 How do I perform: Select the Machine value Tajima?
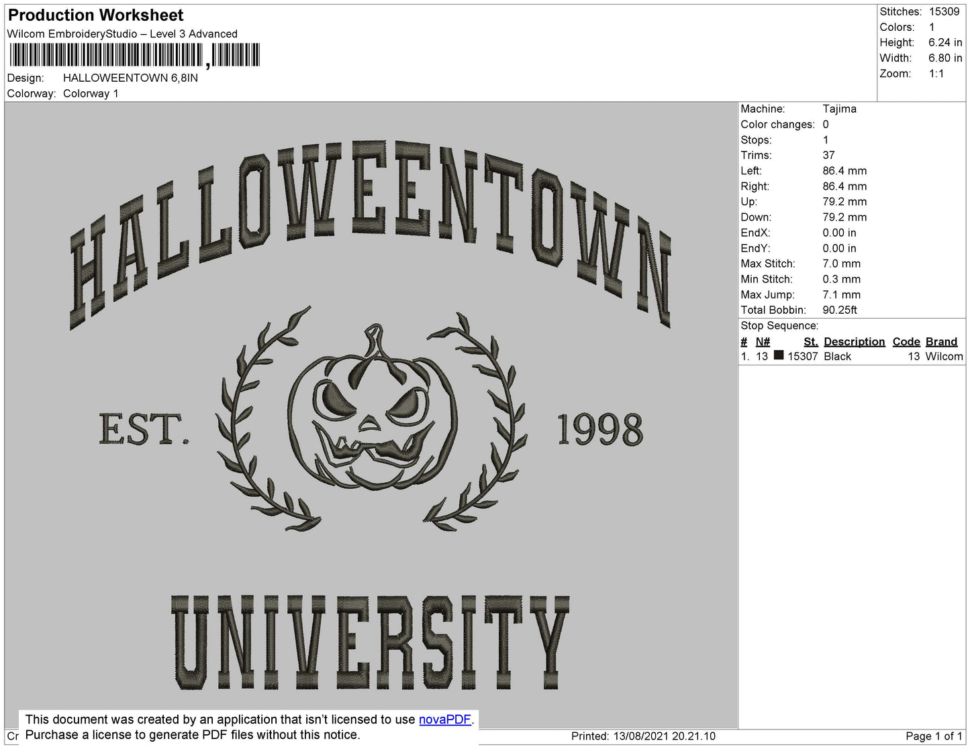pos(839,109)
